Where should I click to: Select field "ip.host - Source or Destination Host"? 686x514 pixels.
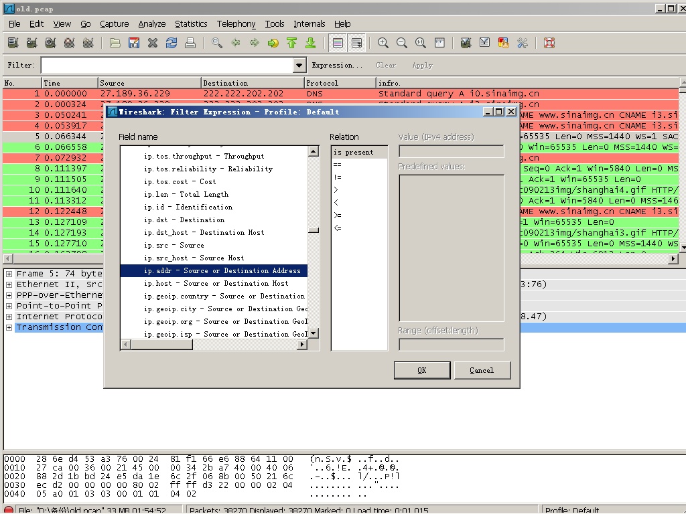(214, 283)
